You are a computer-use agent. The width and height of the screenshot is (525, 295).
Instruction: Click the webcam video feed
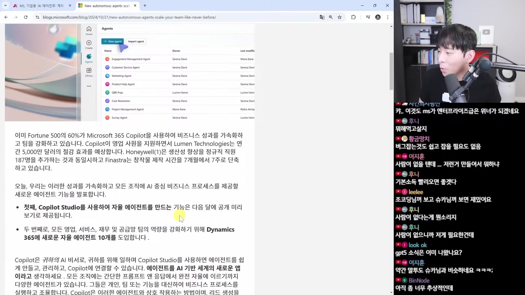pyautogui.click(x=459, y=51)
